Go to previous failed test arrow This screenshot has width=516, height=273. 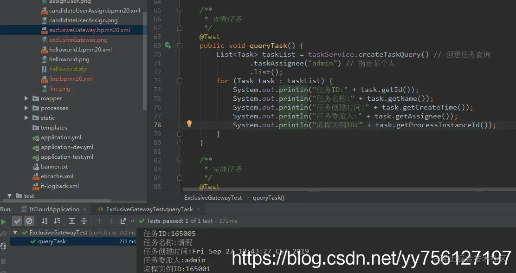click(99, 221)
